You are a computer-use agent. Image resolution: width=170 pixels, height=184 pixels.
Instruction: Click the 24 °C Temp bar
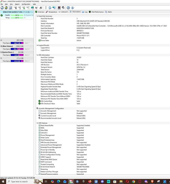click(x=17, y=18)
